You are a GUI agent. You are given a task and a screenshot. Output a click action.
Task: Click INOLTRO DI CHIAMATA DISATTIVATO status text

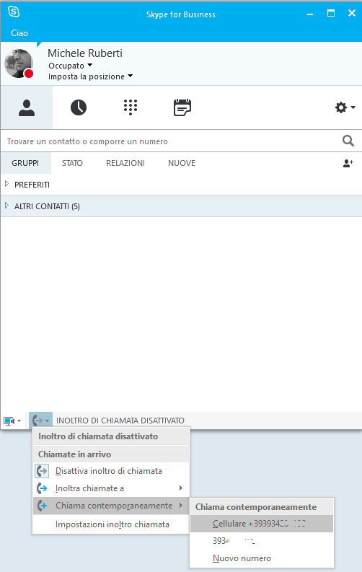click(x=120, y=421)
